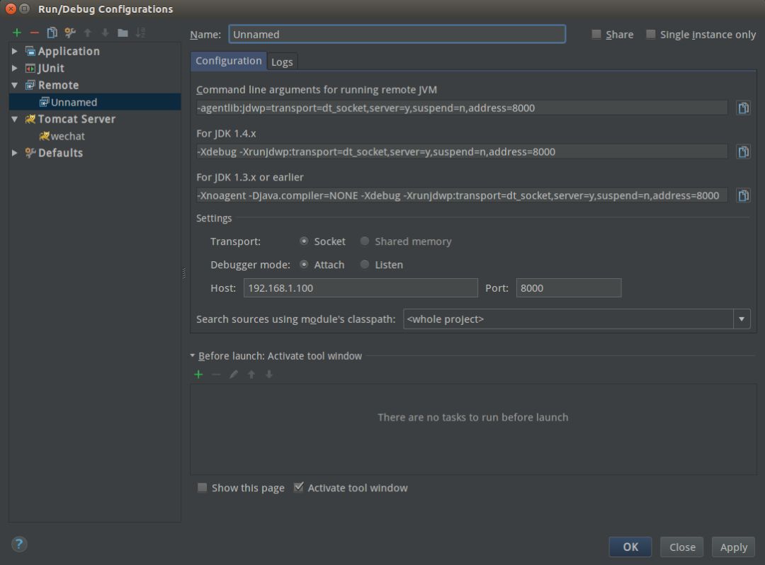Move configuration down arrow in left toolbar
The width and height of the screenshot is (765, 565).
pyautogui.click(x=105, y=33)
